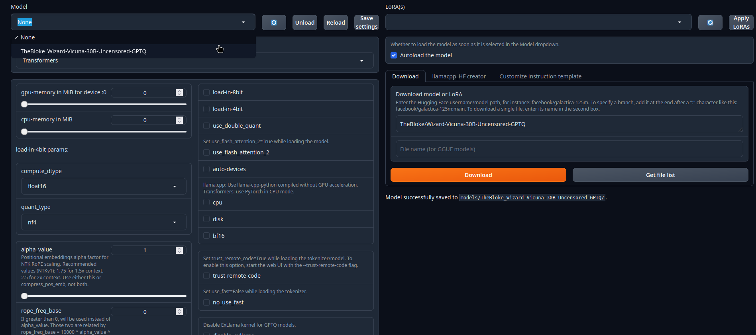
Task: Enable use_flash_attention_2
Action: 206,152
